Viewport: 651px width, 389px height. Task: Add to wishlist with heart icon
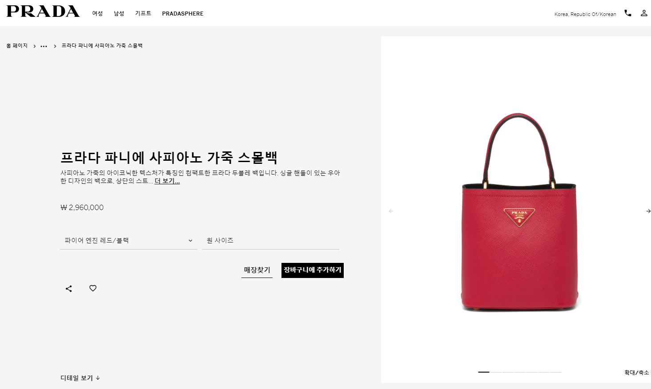[93, 288]
